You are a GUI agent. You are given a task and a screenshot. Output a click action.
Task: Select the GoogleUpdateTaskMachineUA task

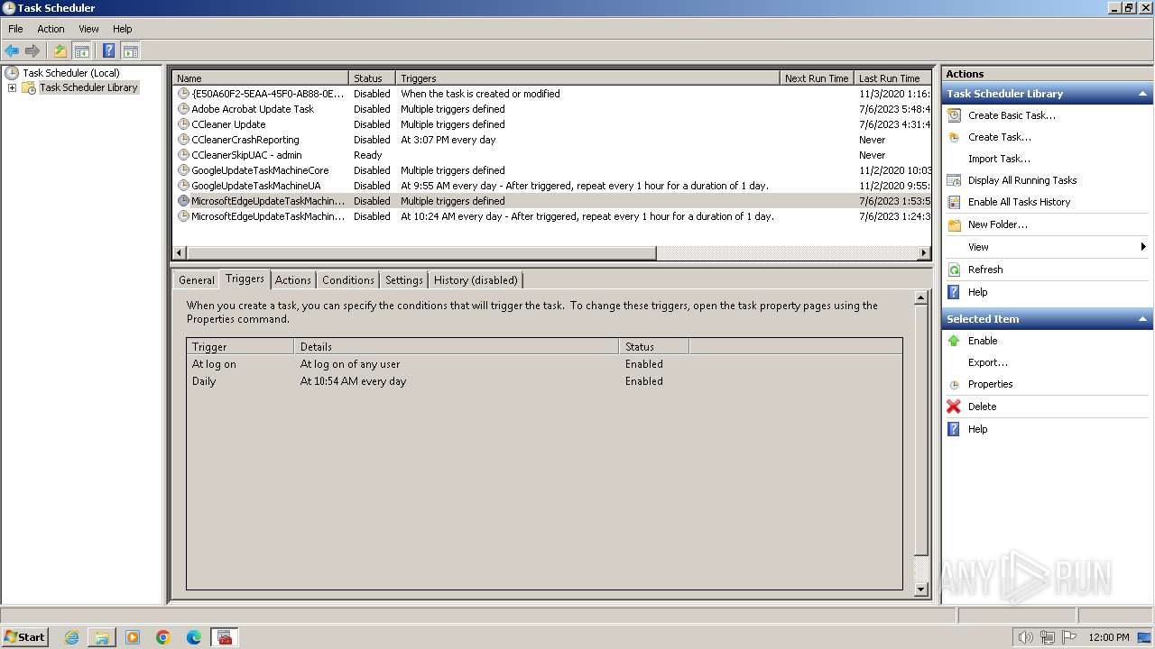coord(551,186)
